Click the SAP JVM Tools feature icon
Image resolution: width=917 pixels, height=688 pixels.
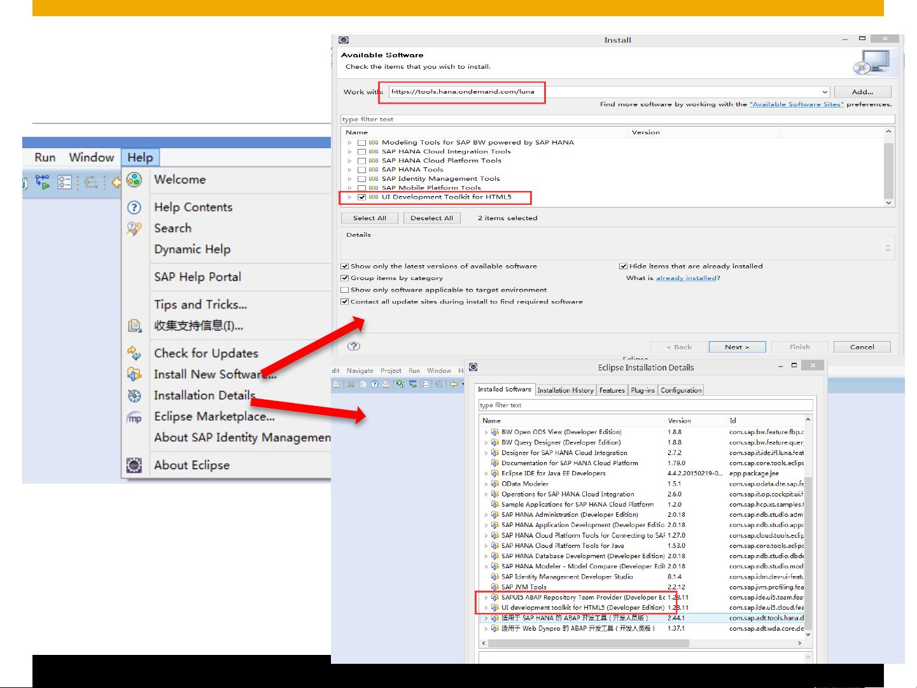(x=494, y=587)
